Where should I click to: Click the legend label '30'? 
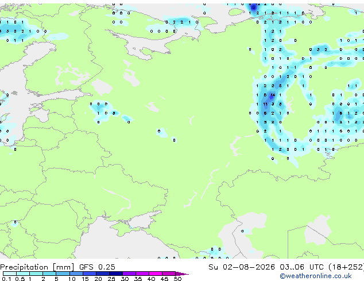pyautogui.click(x=125, y=279)
